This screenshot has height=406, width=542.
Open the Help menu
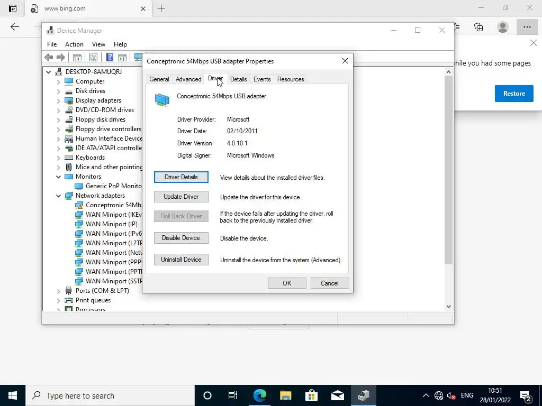(120, 44)
